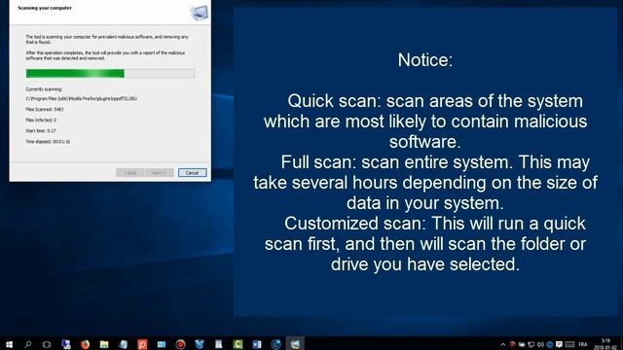Open the blue circular arrow taskbar icon

(x=275, y=344)
